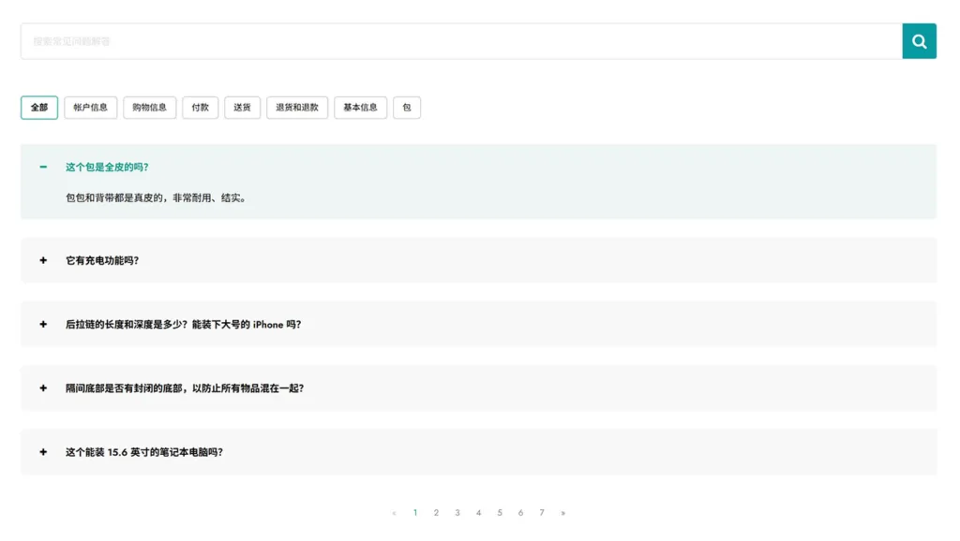This screenshot has height=541, width=960.
Task: Click plus icon beside 隔间底部 question
Action: pos(43,388)
